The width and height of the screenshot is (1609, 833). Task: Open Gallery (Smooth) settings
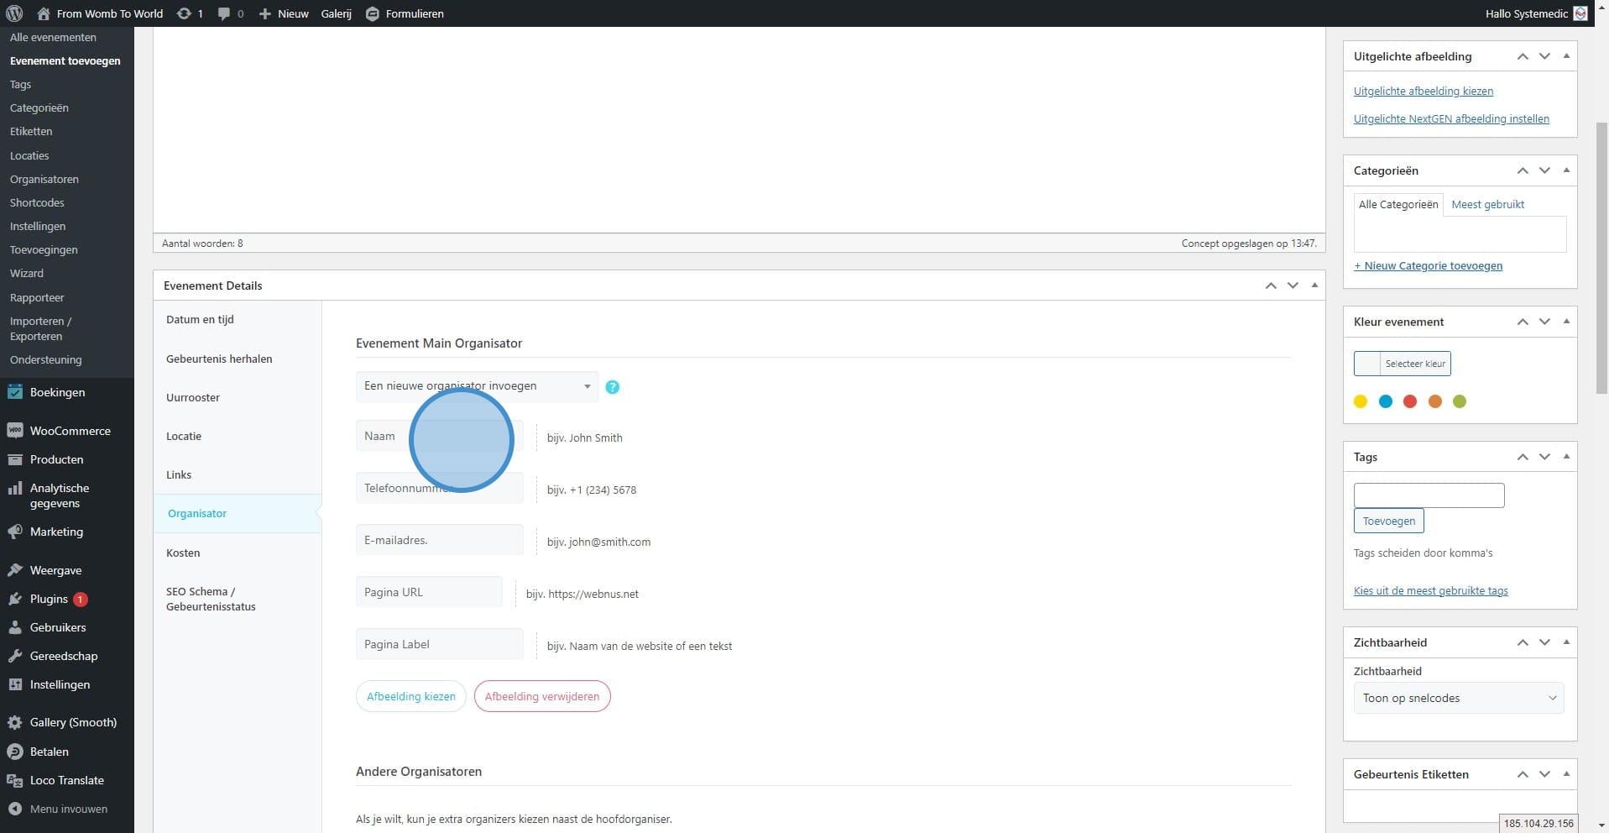[x=72, y=722]
